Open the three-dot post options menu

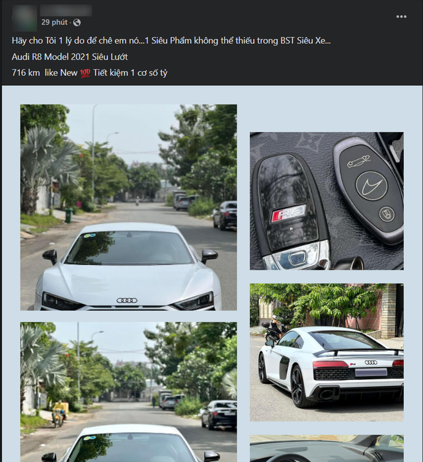401,17
